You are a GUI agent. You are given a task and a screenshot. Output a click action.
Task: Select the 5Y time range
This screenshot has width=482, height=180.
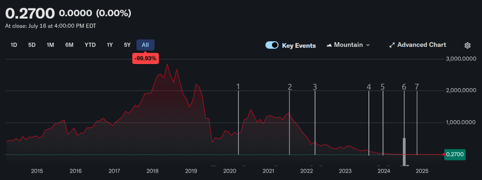127,45
